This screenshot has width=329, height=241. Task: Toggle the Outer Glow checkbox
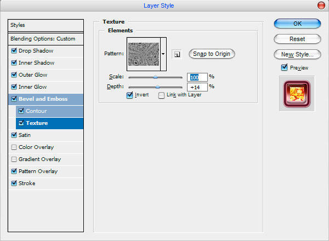pyautogui.click(x=14, y=74)
